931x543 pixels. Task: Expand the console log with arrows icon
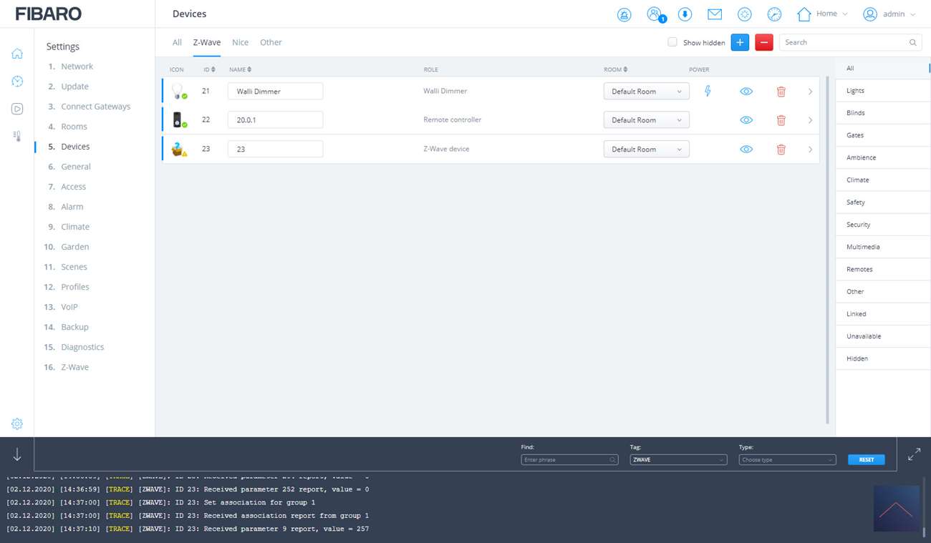point(914,454)
